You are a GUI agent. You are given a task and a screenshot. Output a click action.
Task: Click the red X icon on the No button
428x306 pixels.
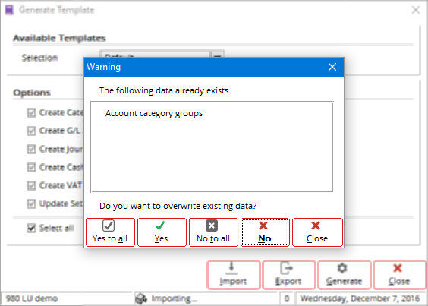coord(263,226)
